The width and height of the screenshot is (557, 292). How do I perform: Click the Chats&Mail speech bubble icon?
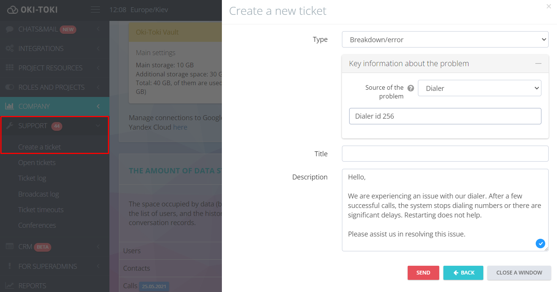[x=10, y=29]
